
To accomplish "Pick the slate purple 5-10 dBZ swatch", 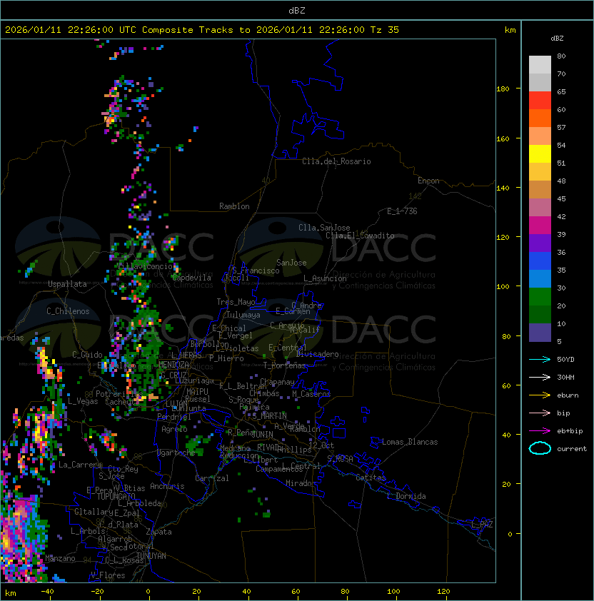I will click(x=540, y=333).
